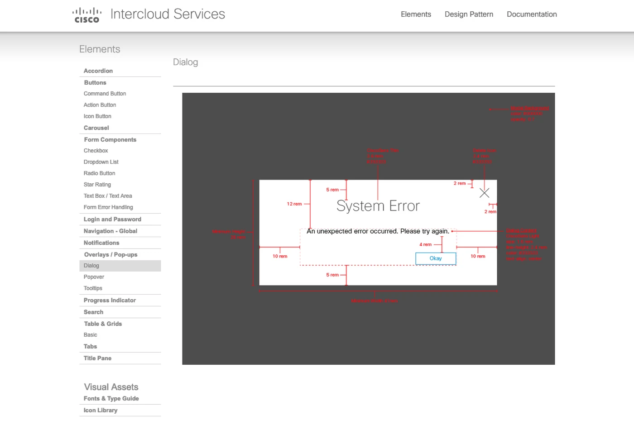
Task: Click the unexpected error message text
Action: (x=378, y=231)
